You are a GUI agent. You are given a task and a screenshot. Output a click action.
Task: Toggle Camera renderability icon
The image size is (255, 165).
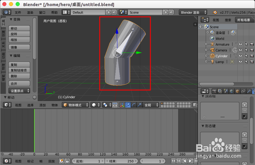pos(252,50)
